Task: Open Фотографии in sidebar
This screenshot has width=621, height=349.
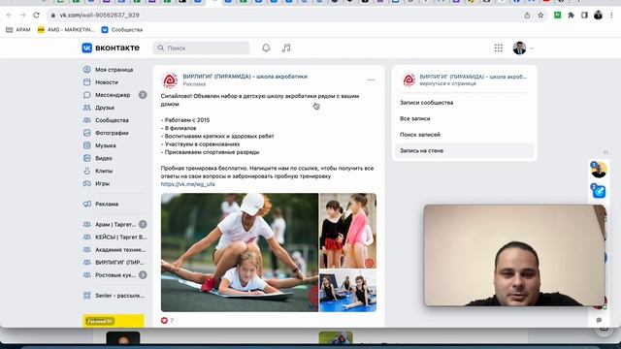Action: (x=112, y=133)
